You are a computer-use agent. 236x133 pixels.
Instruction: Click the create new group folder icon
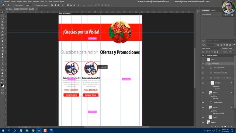click(x=225, y=126)
